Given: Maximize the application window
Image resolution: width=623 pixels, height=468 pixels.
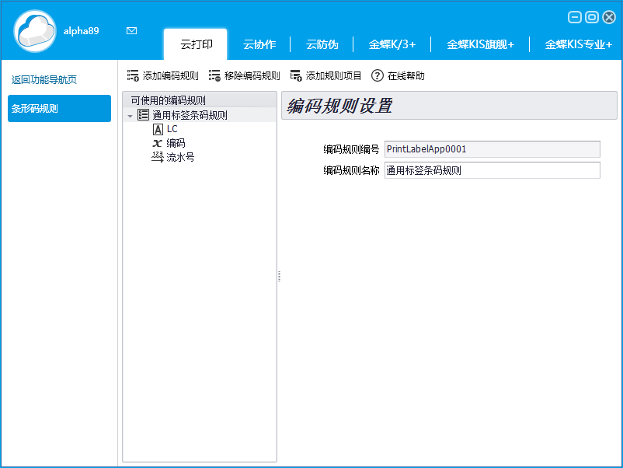Looking at the screenshot, I should point(592,17).
